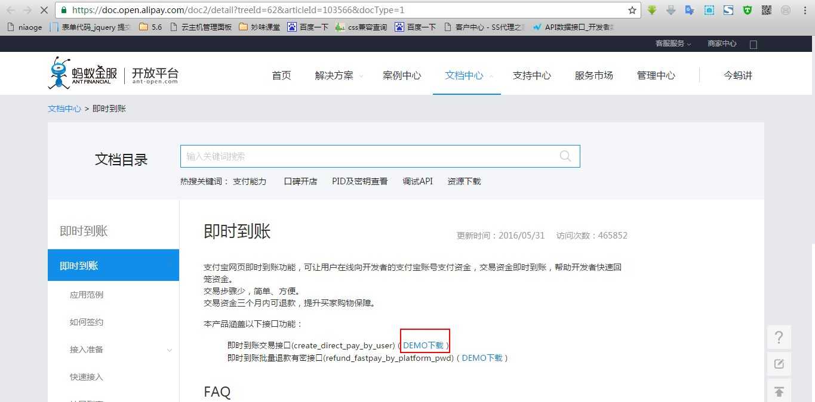Open the green shield T extension
Screen dimensions: 815x402
[x=747, y=10]
